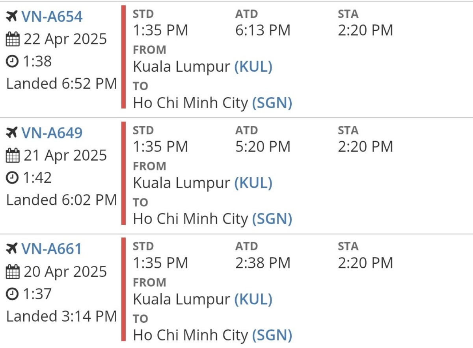Open aircraft registration VN-A649 link
This screenshot has height=348, width=473.
(x=52, y=133)
